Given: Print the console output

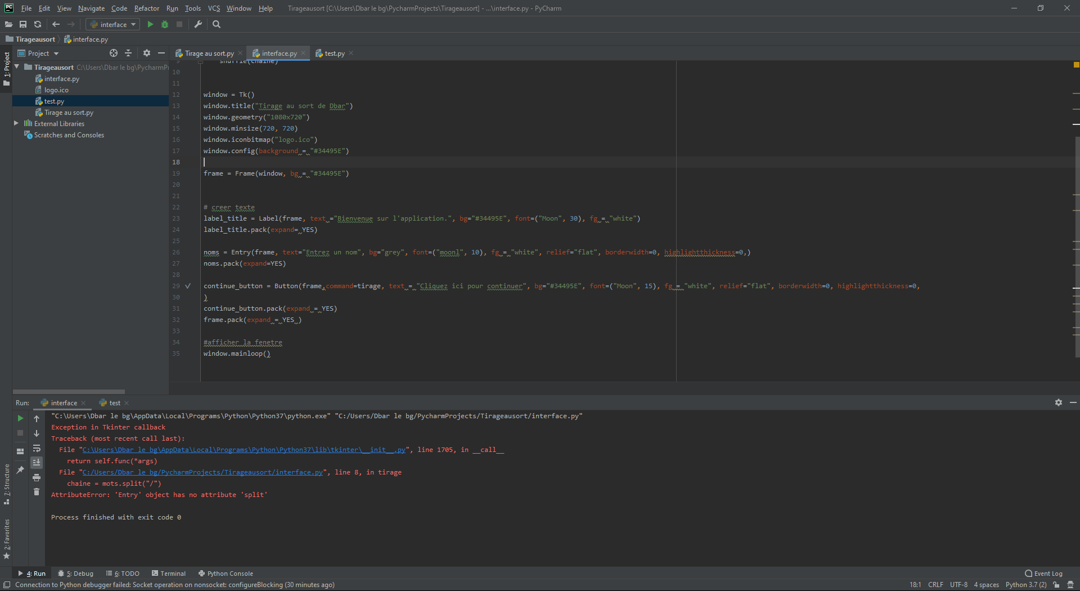Looking at the screenshot, I should pyautogui.click(x=37, y=477).
